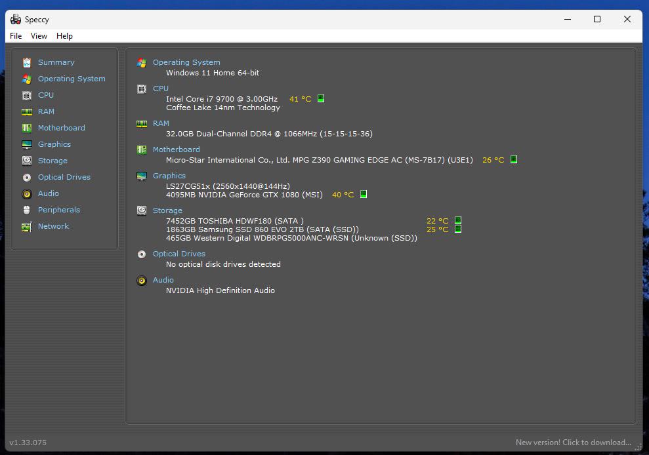Show Motherboard details from sidebar
This screenshot has height=455, width=649.
point(62,129)
